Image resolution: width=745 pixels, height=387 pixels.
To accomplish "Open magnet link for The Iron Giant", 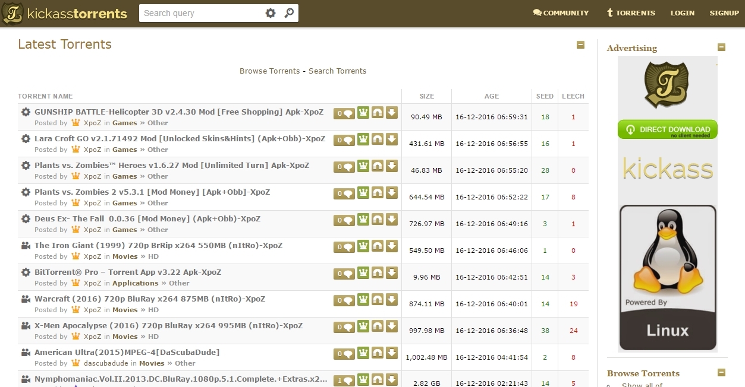I will (378, 246).
